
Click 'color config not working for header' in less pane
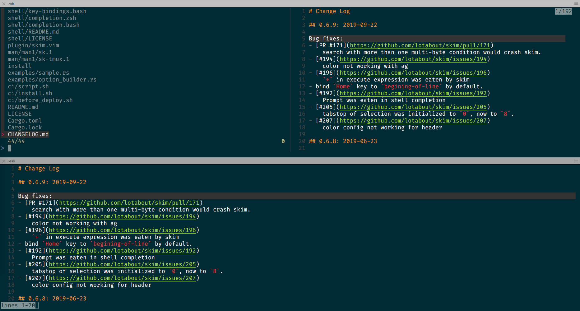click(91, 285)
